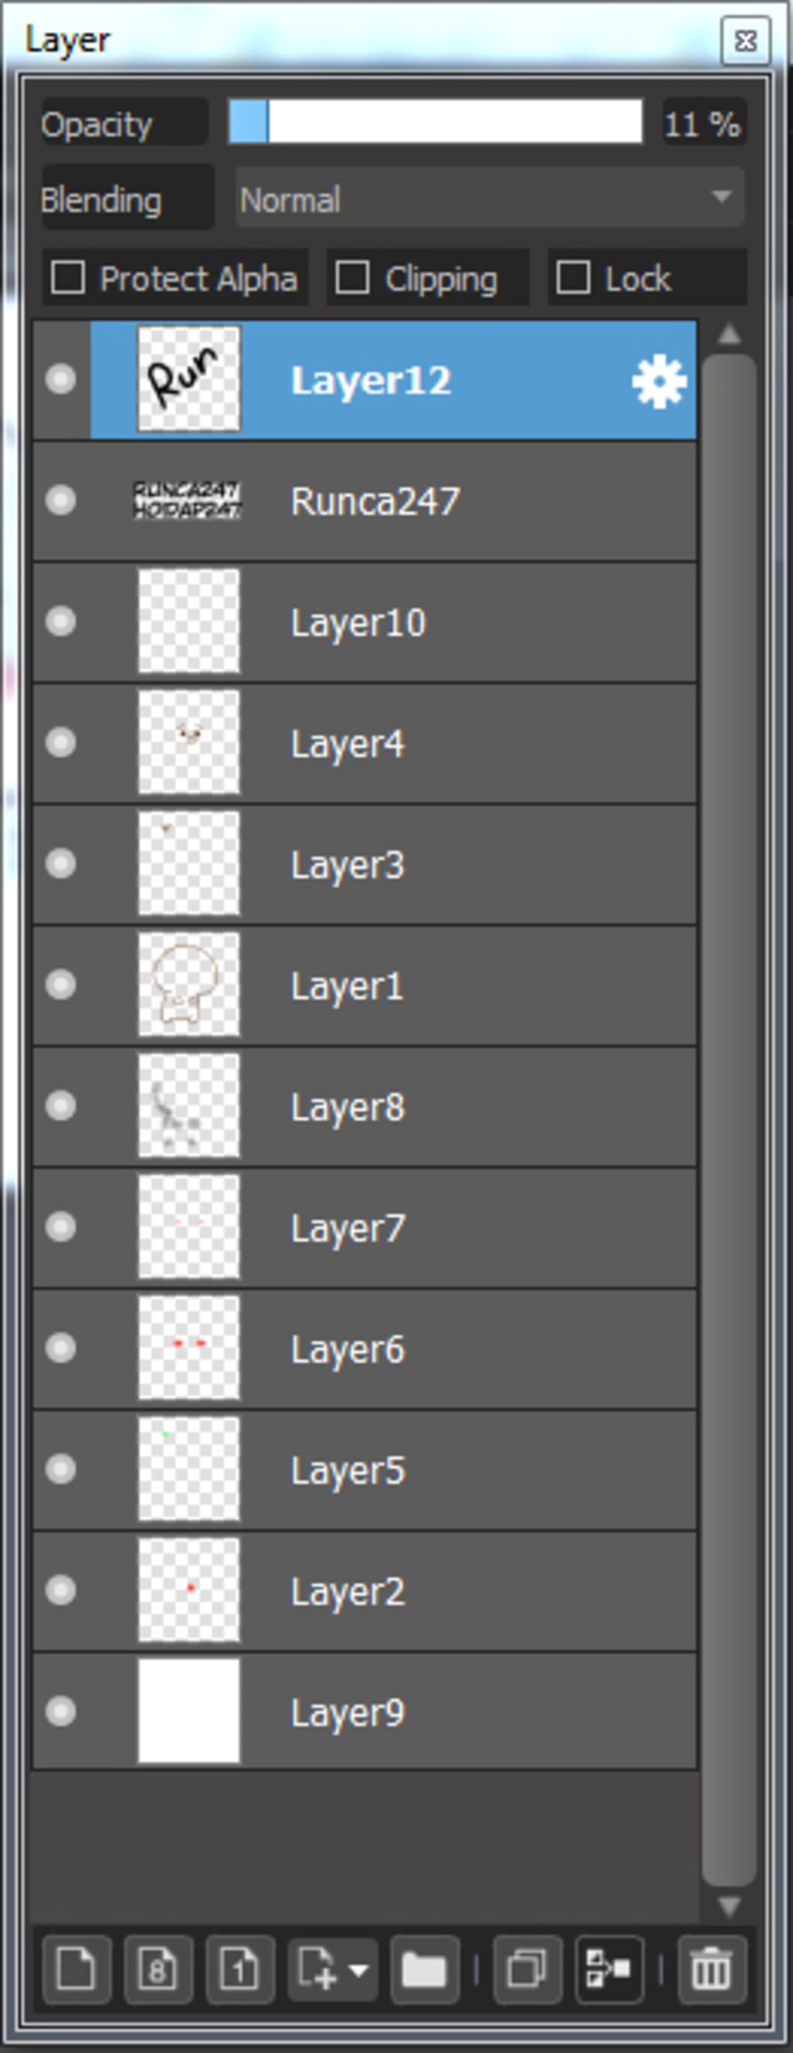Enable the Clipping checkbox
Viewport: 793px width, 2053px height.
point(352,278)
